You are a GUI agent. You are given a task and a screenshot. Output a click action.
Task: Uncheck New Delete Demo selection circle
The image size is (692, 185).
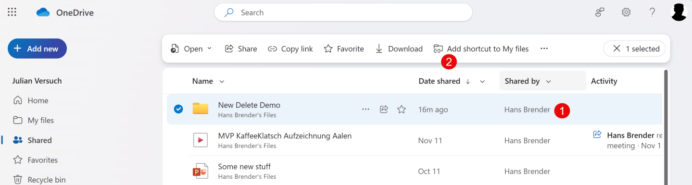[178, 109]
